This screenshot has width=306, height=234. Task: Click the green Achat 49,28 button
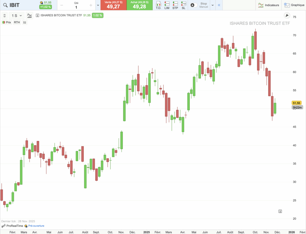139,5
